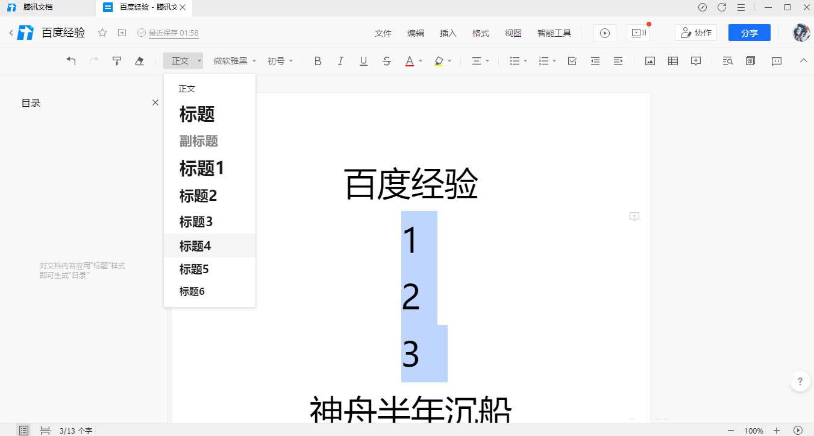Open the 最近保存 01:58 history link
This screenshot has width=814, height=436.
pos(174,33)
